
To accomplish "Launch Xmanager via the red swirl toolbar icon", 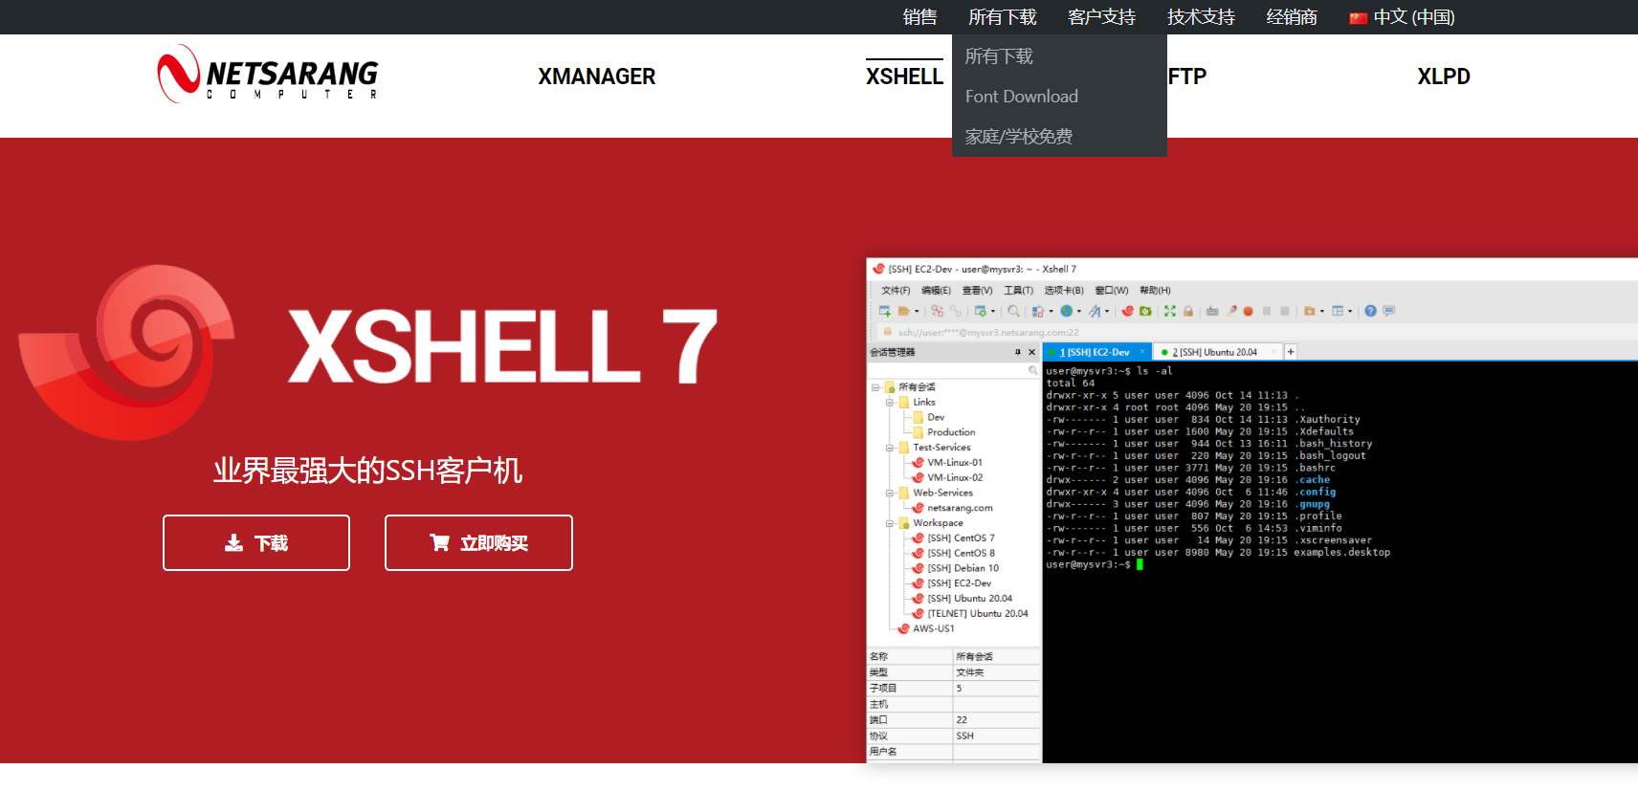I will (x=1128, y=311).
